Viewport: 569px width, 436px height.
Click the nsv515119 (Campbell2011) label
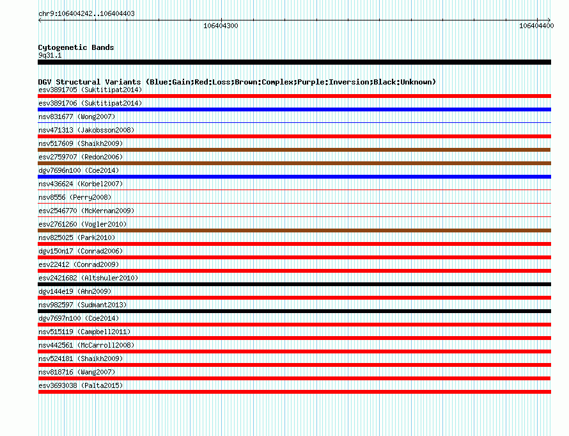tap(84, 332)
